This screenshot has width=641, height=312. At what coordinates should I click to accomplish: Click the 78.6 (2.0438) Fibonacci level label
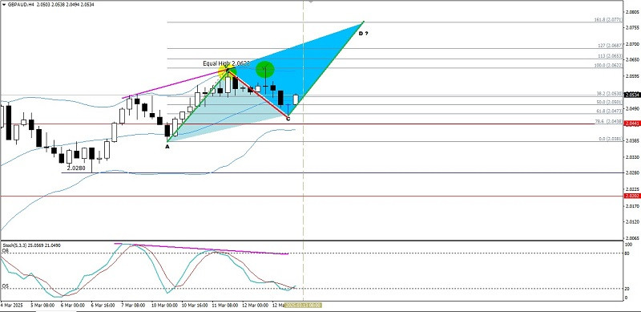[x=609, y=121]
